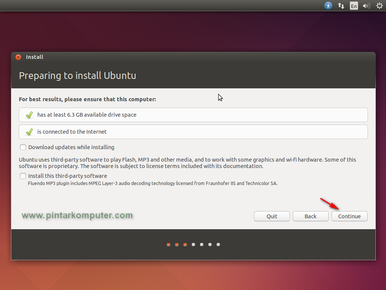Click 'has at least 6.3 GB available drive space'
Screen dimensions: 386x290
[87, 115]
